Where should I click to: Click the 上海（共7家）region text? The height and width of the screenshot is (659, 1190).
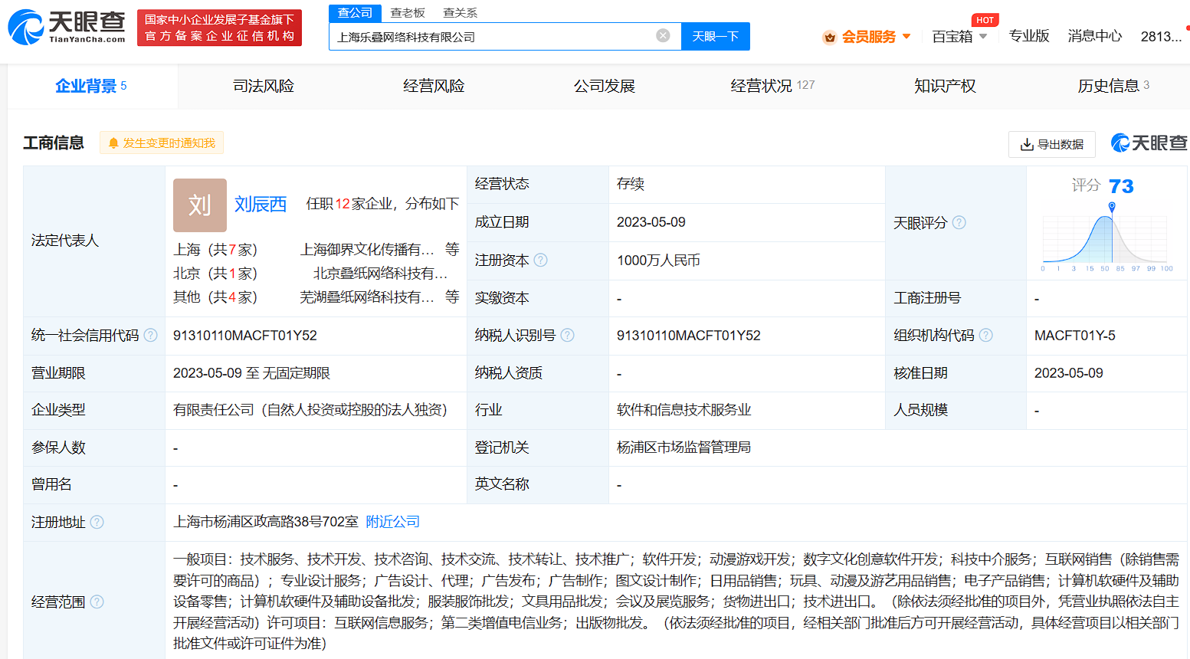tap(215, 250)
